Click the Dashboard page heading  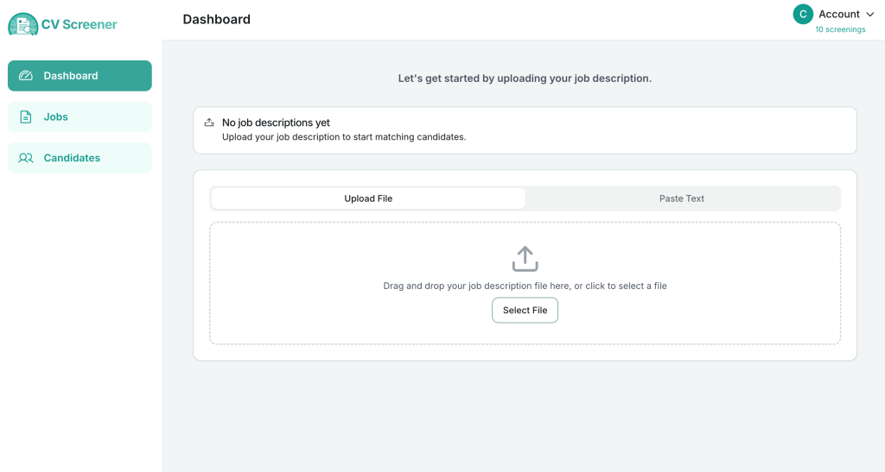[x=216, y=19]
